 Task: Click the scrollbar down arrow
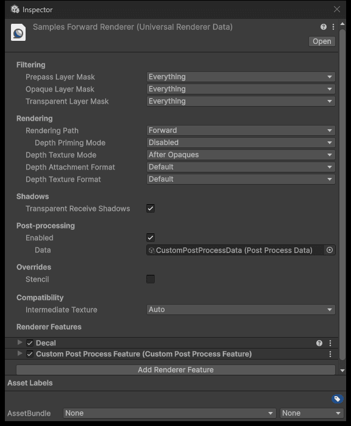[342, 371]
